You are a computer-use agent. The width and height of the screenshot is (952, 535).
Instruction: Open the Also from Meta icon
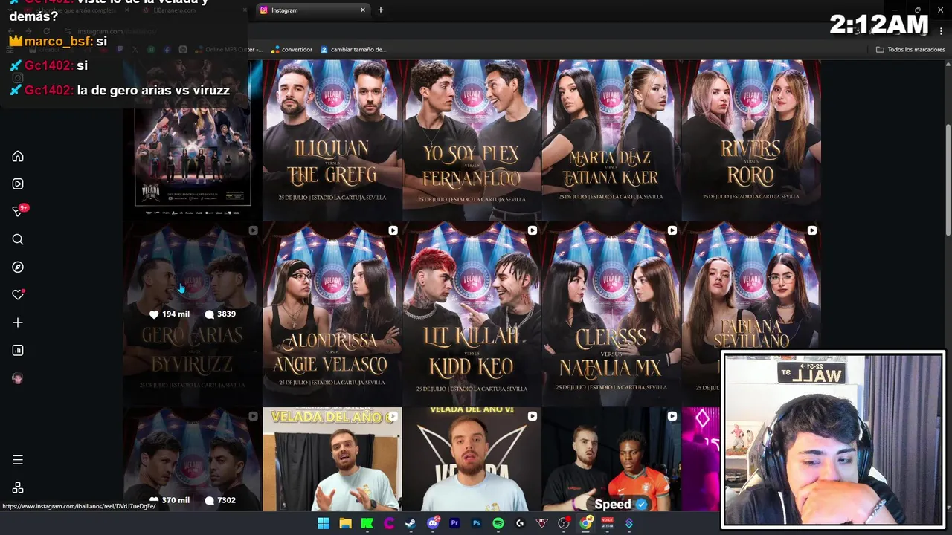tap(18, 487)
